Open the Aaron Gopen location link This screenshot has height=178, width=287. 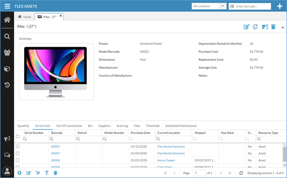click(x=166, y=160)
